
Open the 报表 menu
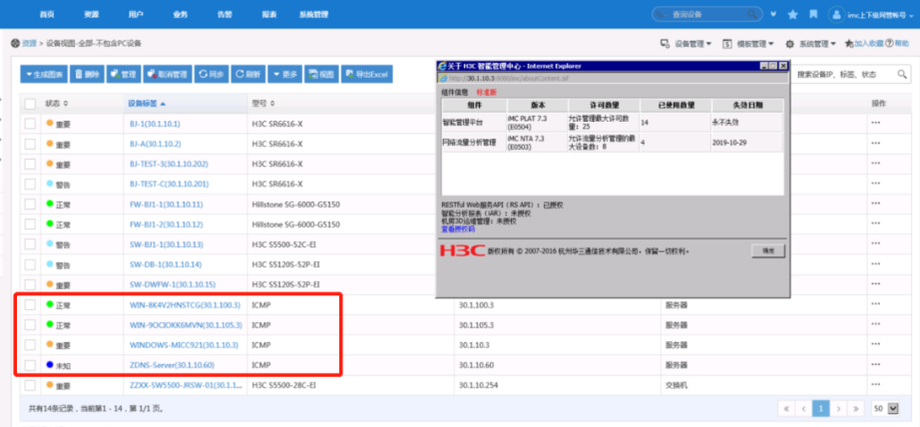[x=268, y=14]
